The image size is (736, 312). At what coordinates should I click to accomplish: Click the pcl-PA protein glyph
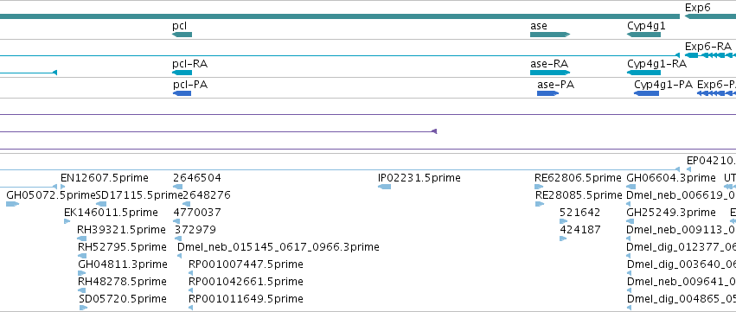click(182, 93)
